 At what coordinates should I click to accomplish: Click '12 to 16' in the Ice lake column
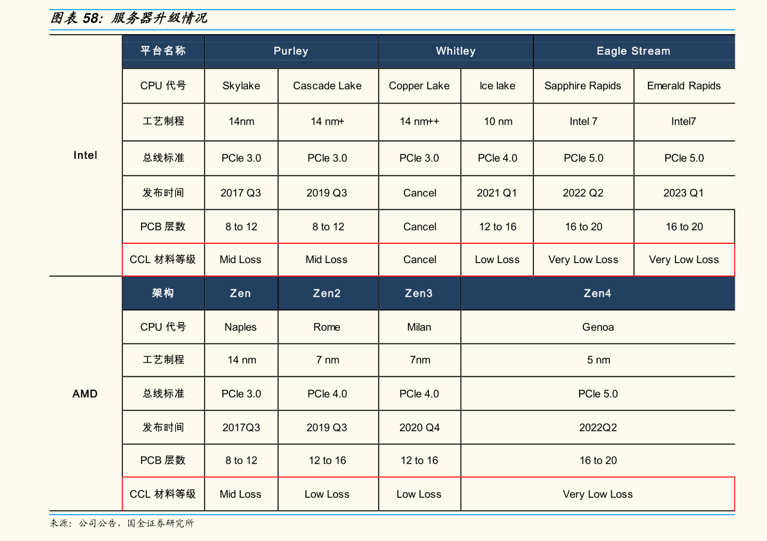(x=497, y=227)
